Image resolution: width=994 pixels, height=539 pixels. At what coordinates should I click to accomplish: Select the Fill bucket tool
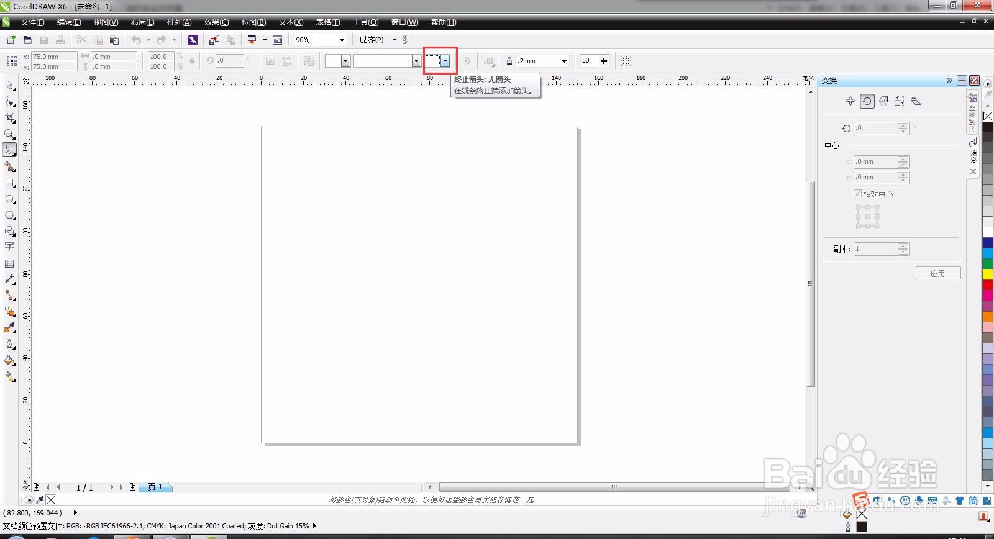click(x=9, y=360)
